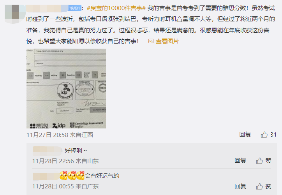Reply to the 会有好运气的 comment
The width and height of the screenshot is (282, 195).
[240, 186]
